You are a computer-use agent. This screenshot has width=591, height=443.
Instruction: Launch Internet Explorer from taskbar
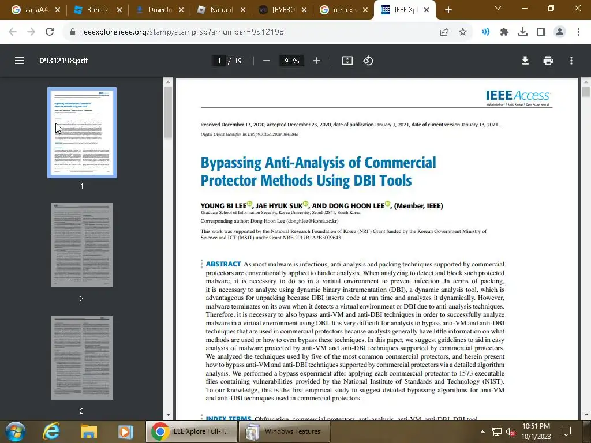(51, 431)
